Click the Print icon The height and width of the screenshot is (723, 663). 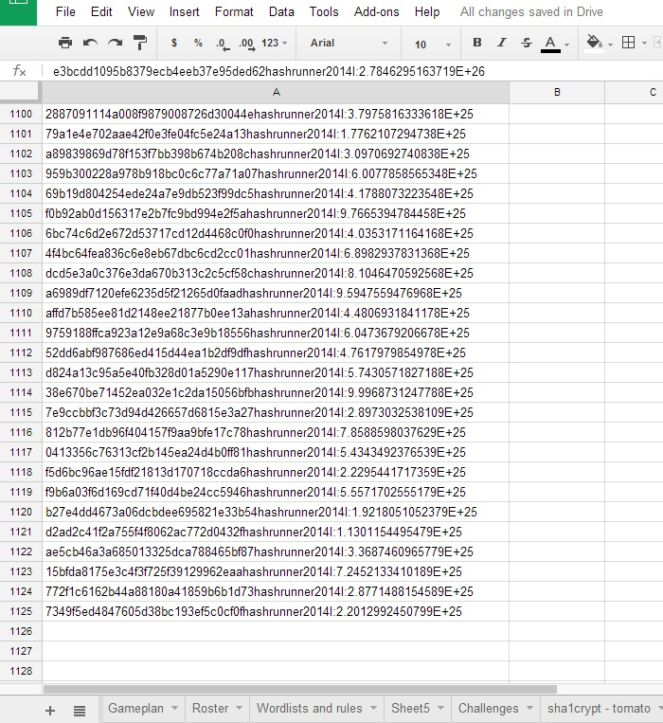(65, 44)
